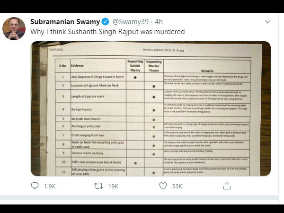This screenshot has width=284, height=213.
Task: Open the attached evidence table photo
Action: pos(151,108)
